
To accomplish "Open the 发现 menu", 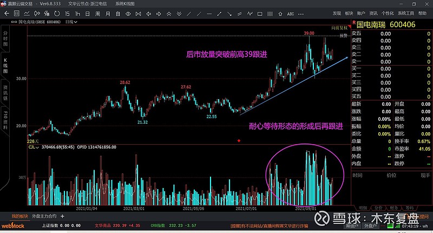I will coord(337,13).
